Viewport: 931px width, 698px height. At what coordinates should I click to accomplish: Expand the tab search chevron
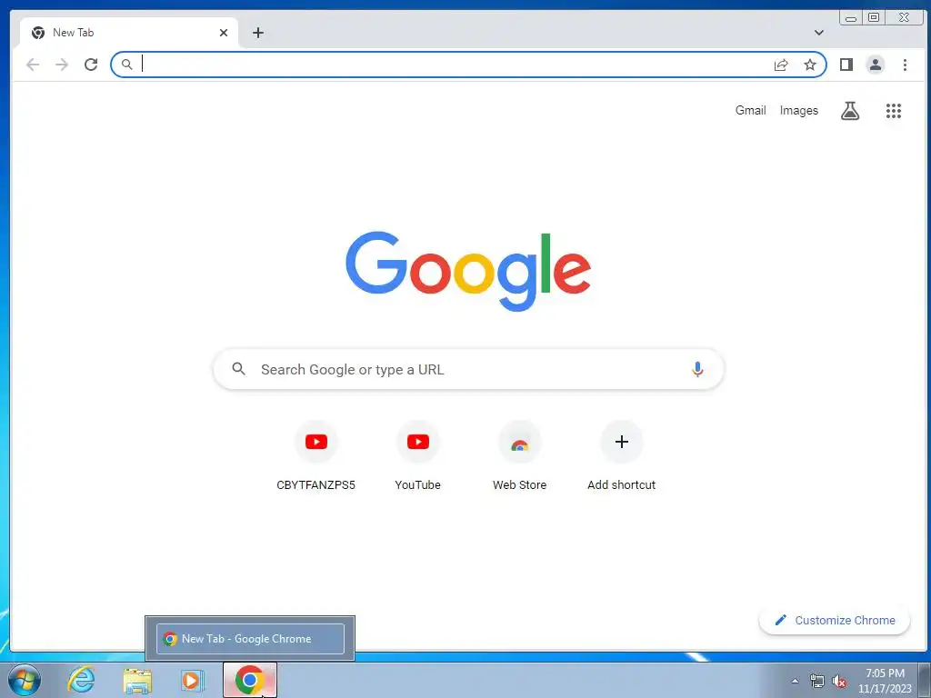point(819,33)
